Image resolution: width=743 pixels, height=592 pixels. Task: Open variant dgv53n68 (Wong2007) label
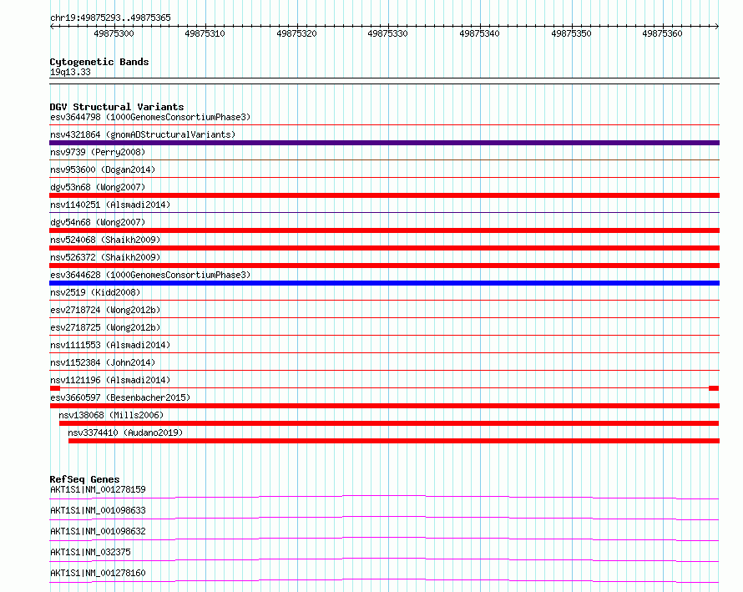tap(98, 187)
